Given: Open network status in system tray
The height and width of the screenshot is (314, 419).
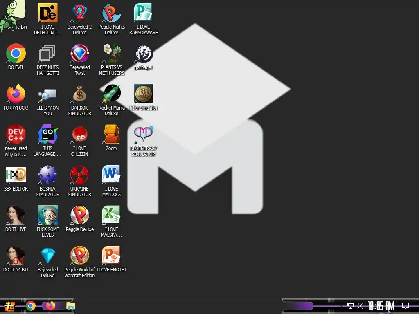Looking at the screenshot, I should [350, 306].
